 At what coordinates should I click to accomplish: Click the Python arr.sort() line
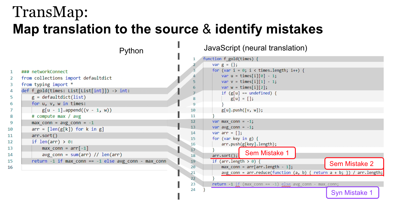click(44, 136)
